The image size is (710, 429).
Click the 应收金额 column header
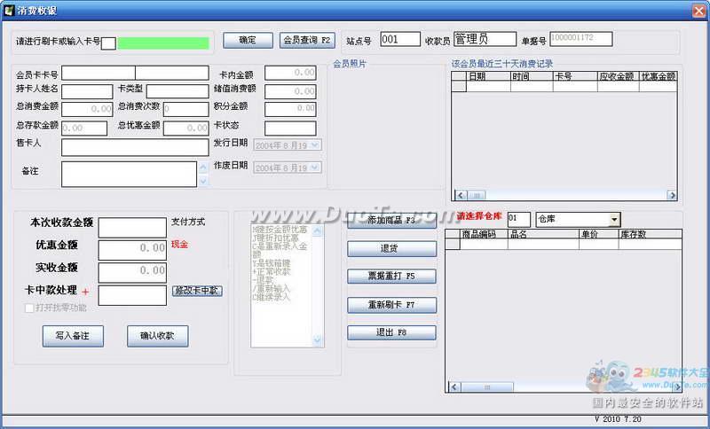tap(618, 76)
